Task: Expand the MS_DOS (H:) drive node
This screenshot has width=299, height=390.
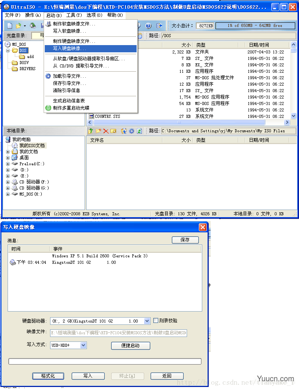Action: pyautogui.click(x=8, y=194)
